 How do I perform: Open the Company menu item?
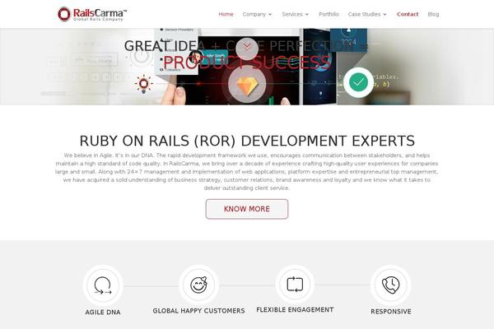(254, 14)
